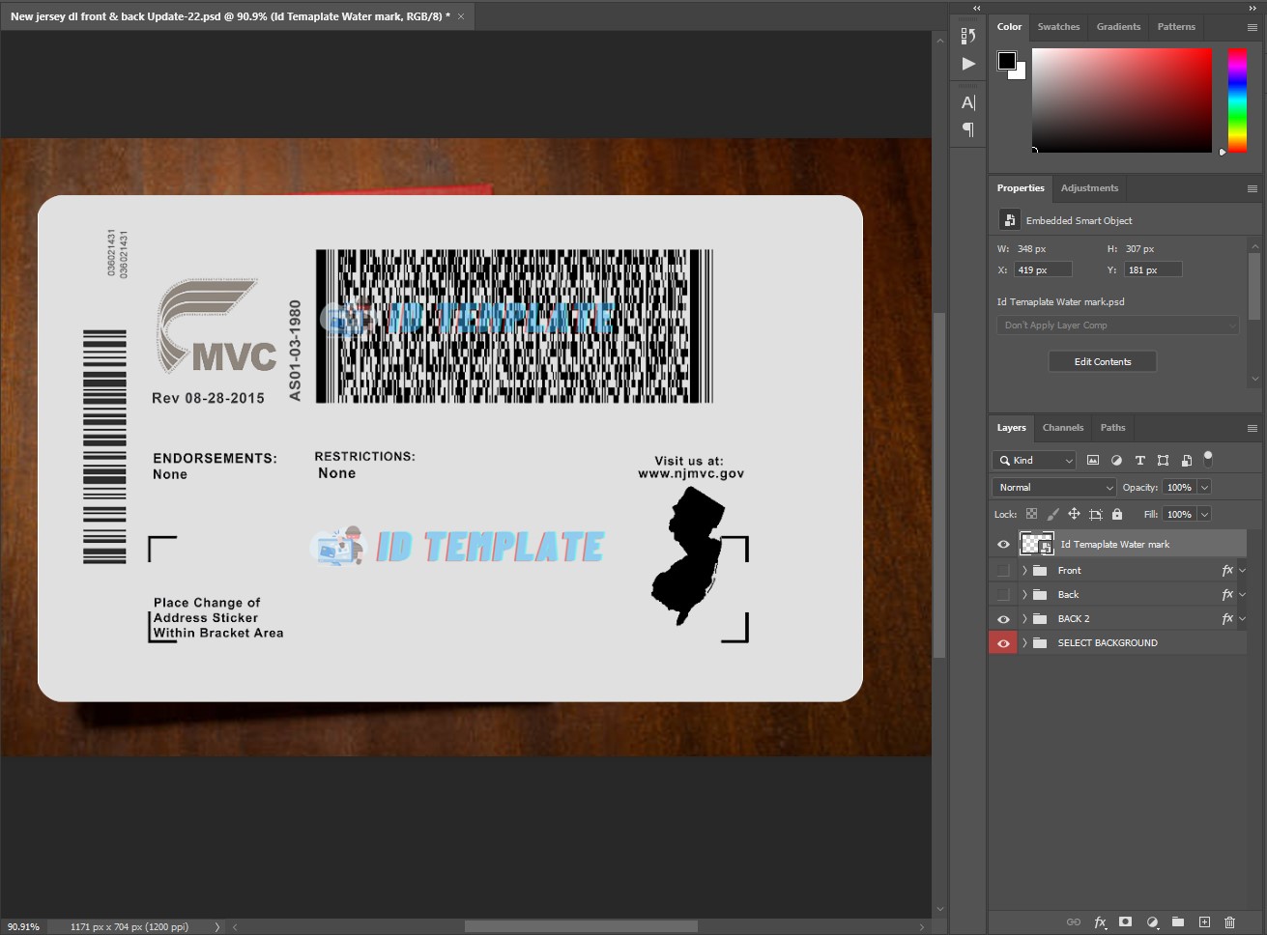1267x935 pixels.
Task: Expand the SELECT BACKGROUND group
Action: click(1024, 643)
